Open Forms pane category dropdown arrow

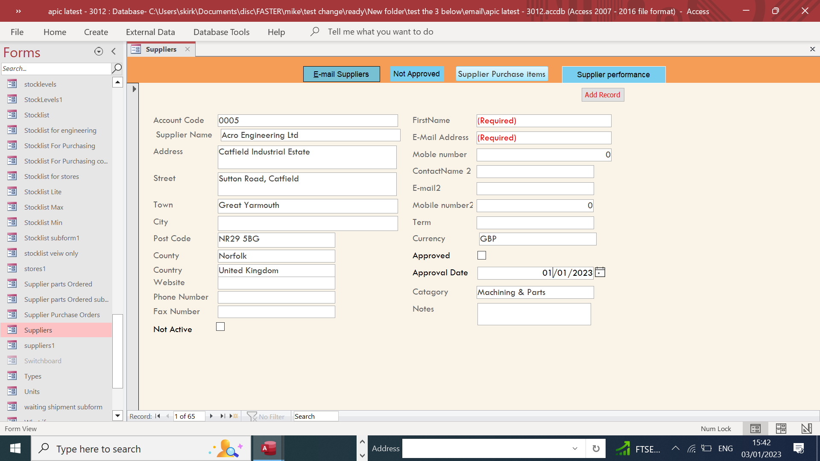tap(99, 52)
